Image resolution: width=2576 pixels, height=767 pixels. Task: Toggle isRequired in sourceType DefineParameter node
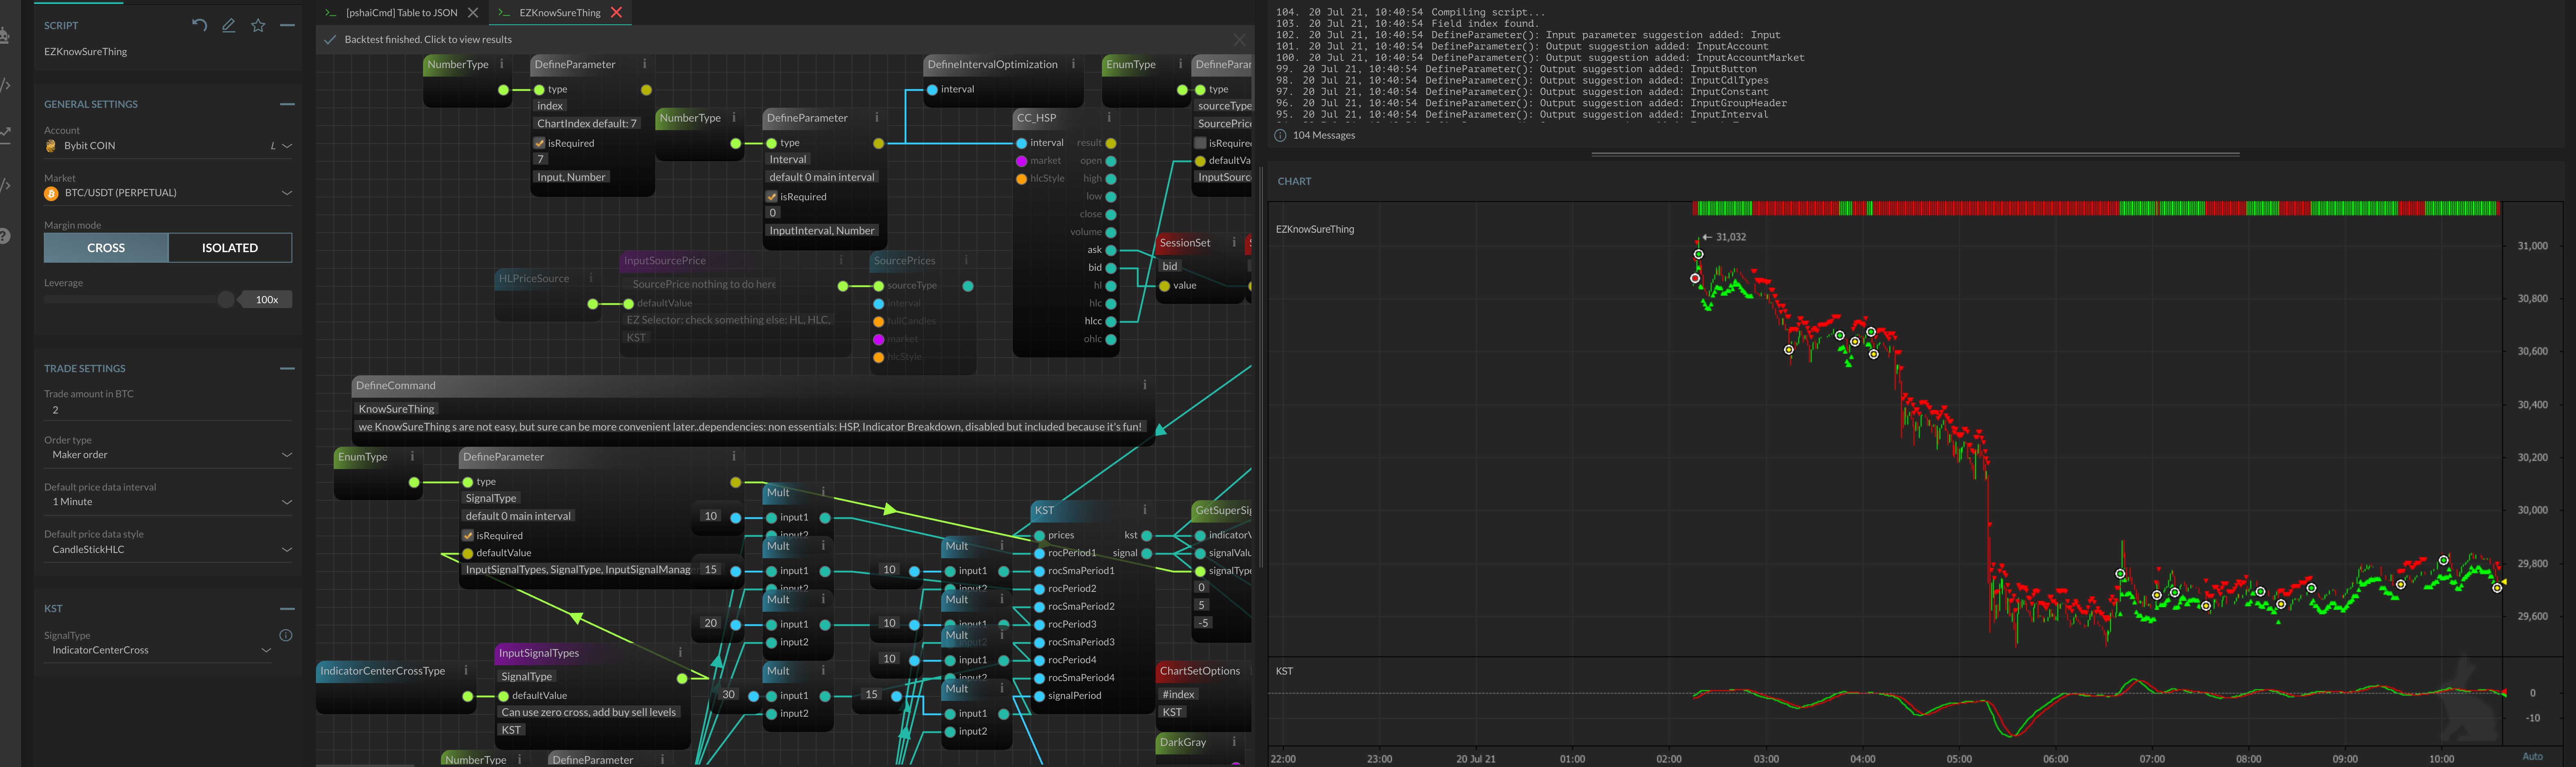[1200, 143]
